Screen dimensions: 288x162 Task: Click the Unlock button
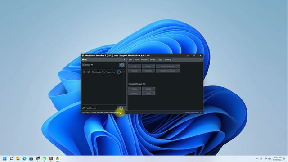[135, 71]
